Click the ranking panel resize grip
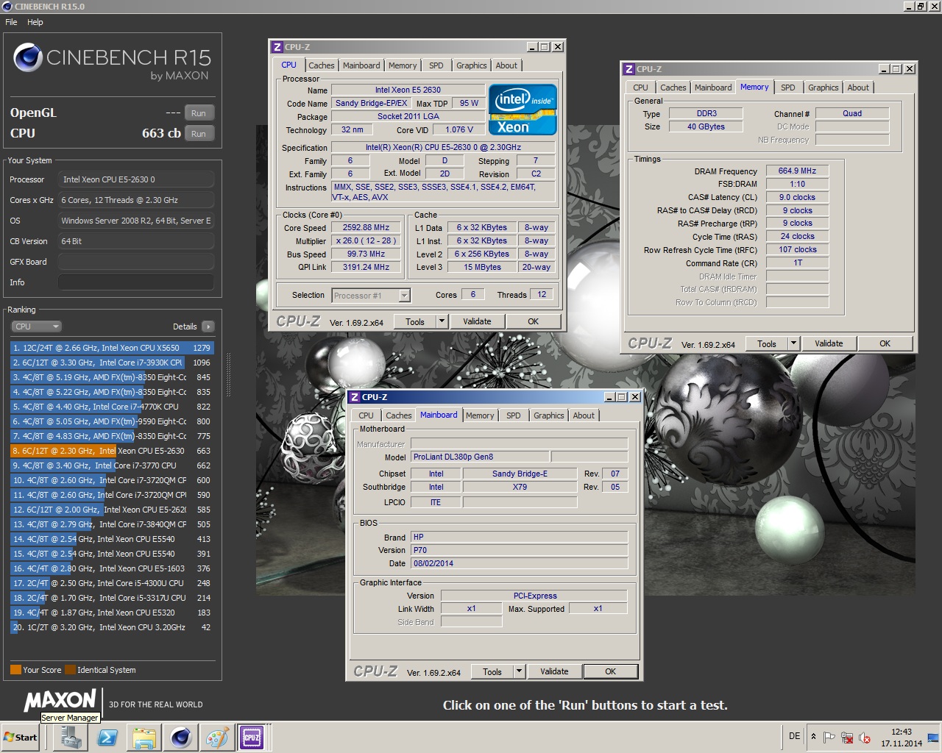Screen dimensions: 942x753 [x=228, y=375]
